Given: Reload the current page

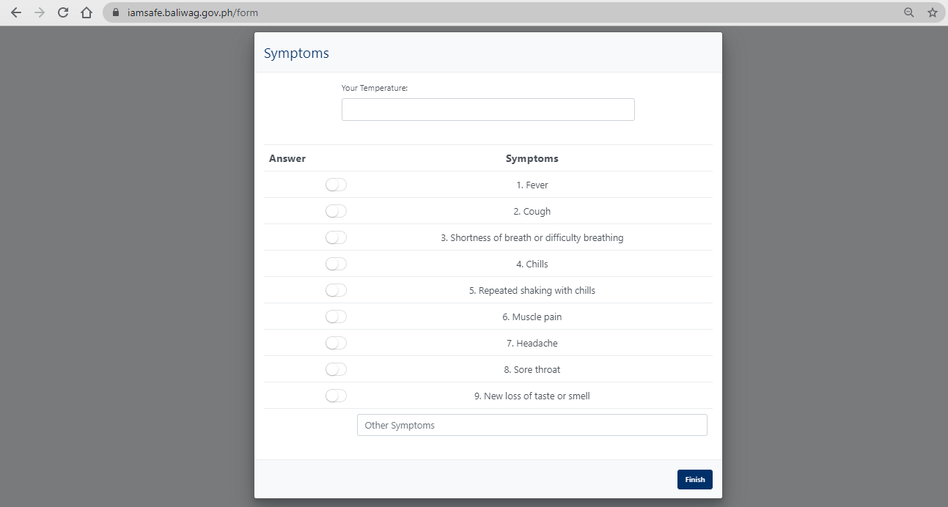Looking at the screenshot, I should (x=63, y=12).
